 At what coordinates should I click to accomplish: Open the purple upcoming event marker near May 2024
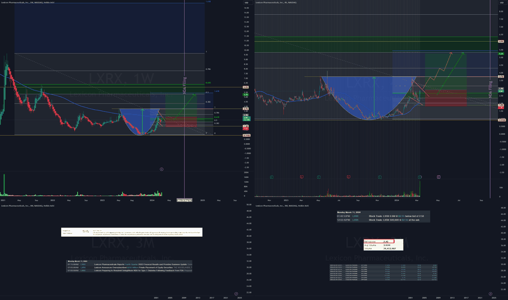pyautogui.click(x=438, y=177)
